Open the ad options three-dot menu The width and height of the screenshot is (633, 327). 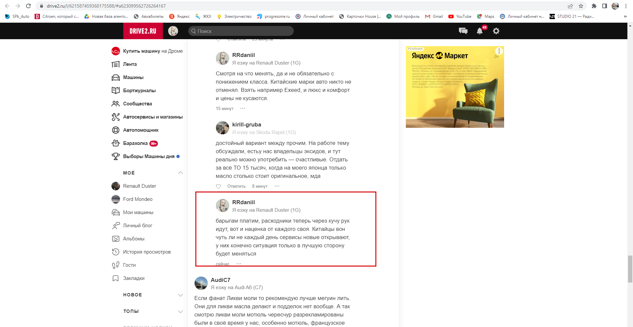[x=499, y=51]
